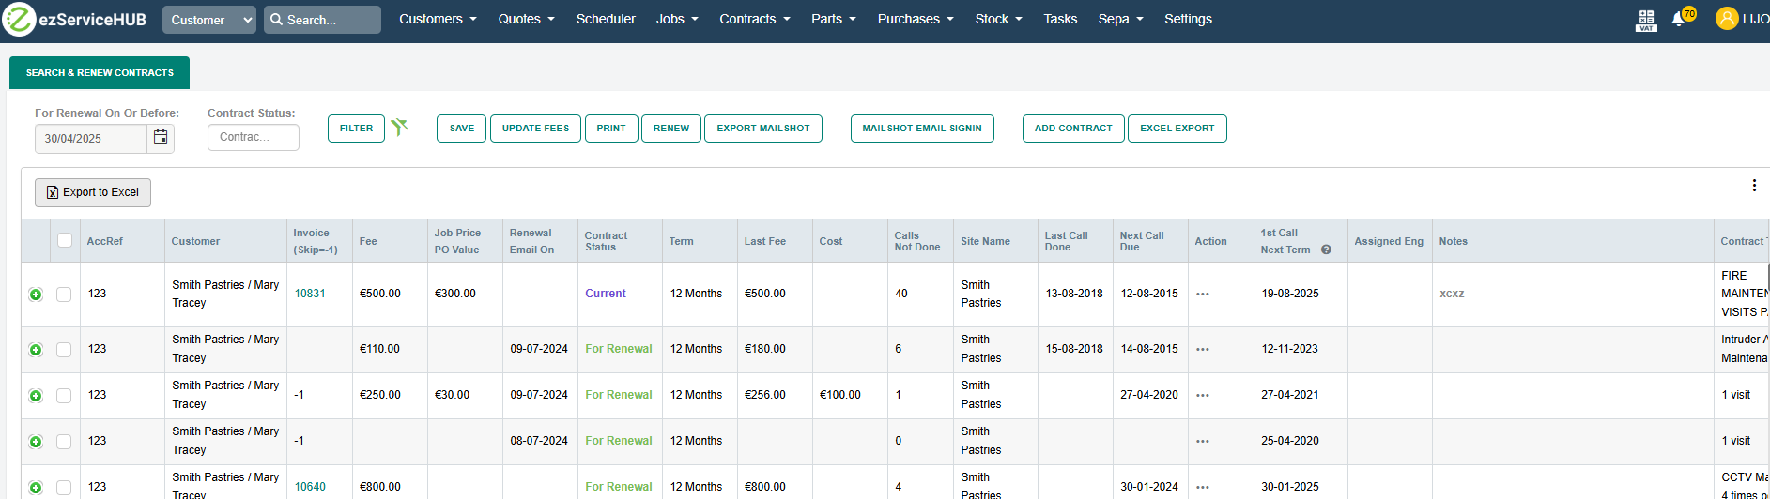1770x499 pixels.
Task: Open Action ellipsis for row dated 25-04-2020
Action: point(1203,441)
